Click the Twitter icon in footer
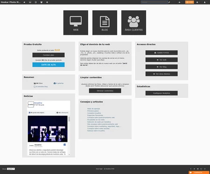This screenshot has width=210, height=174. click(x=194, y=169)
